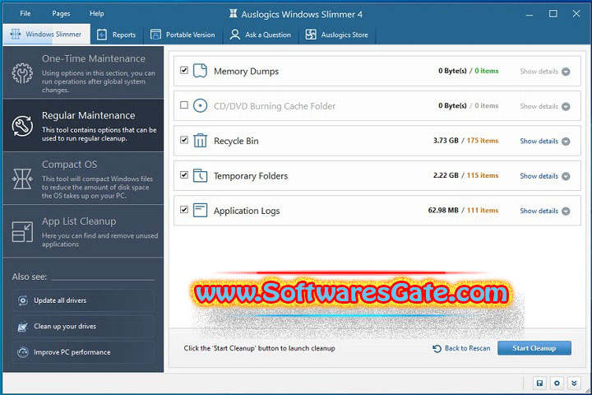
Task: Click the Portable Version tab icon
Action: click(x=155, y=35)
